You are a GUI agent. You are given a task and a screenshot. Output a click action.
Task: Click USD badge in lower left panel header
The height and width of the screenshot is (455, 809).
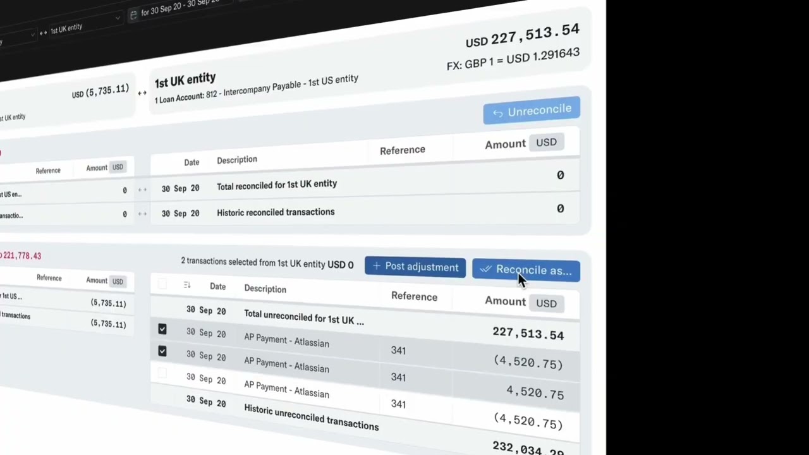[118, 281]
